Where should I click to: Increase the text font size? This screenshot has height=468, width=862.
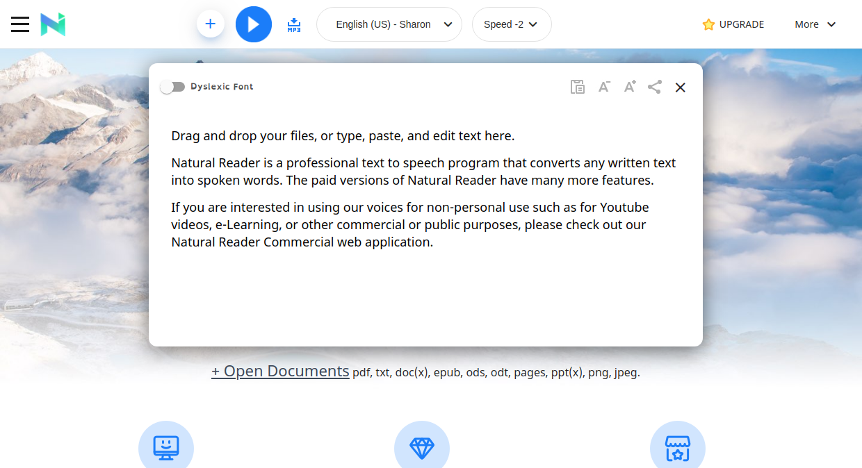(x=630, y=87)
